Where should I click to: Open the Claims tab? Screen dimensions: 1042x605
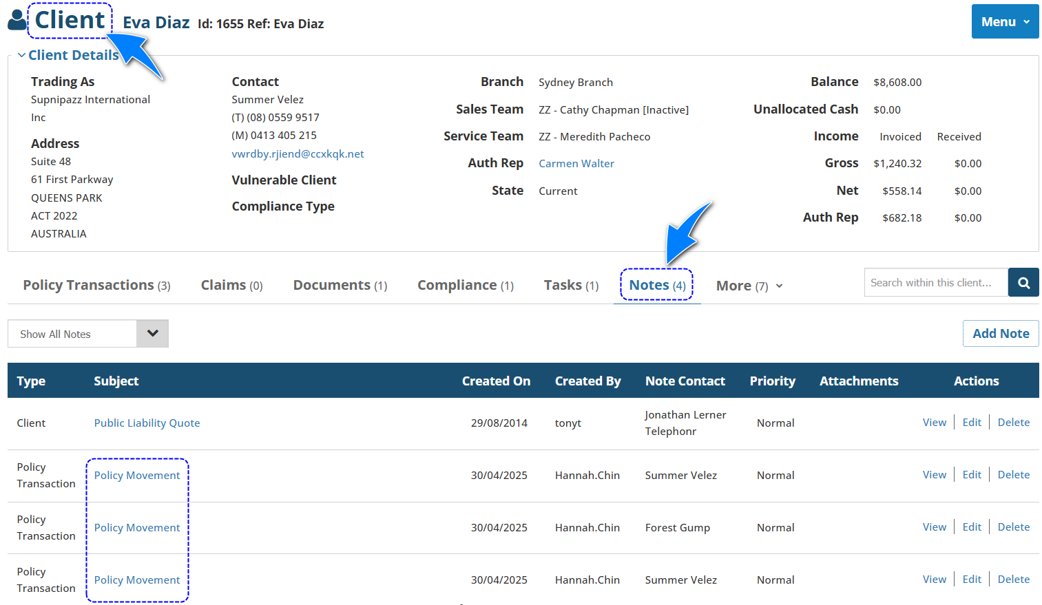point(231,286)
